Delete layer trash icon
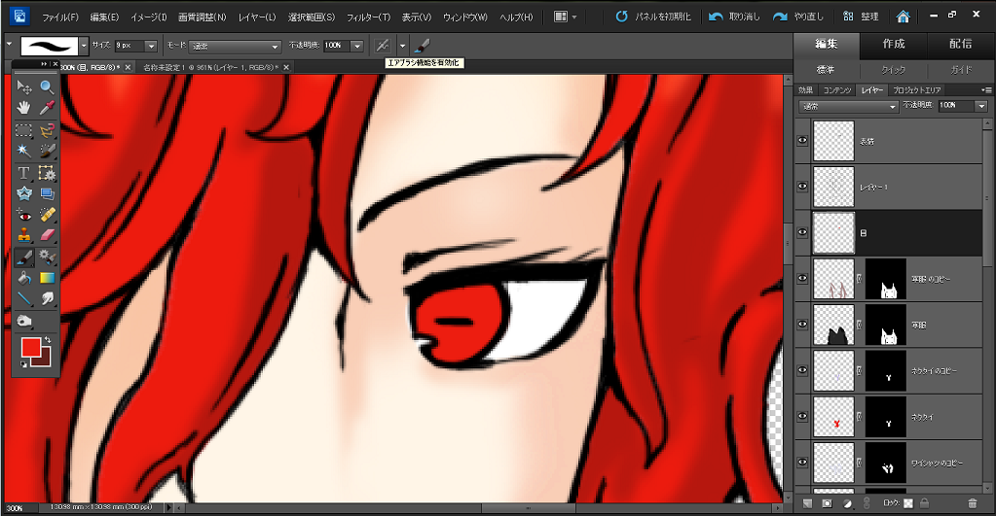 tap(972, 503)
